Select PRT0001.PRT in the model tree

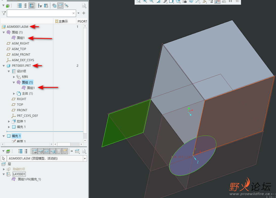[21, 66]
